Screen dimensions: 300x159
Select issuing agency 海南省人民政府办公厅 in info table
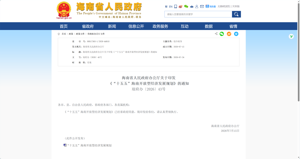click(93, 47)
